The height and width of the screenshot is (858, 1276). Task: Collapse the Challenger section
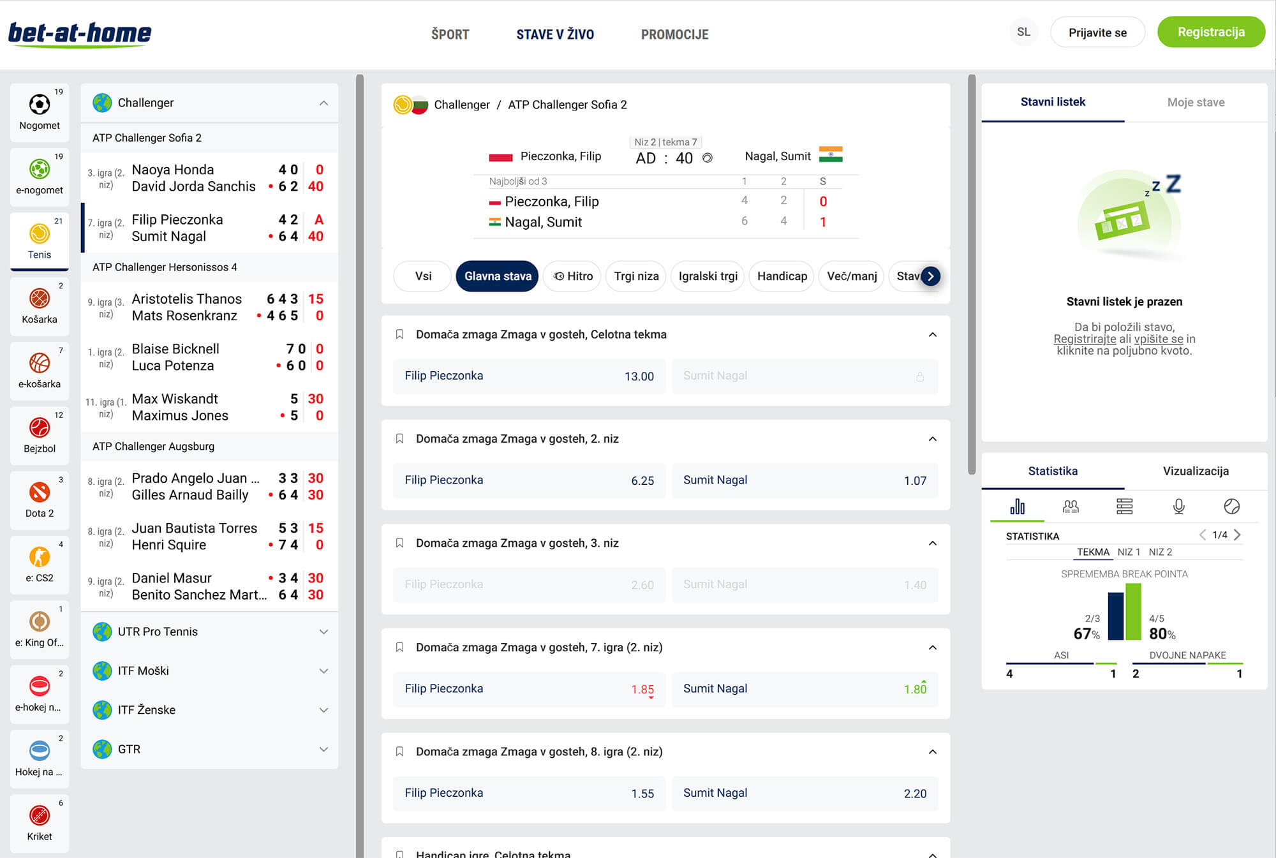[x=323, y=103]
